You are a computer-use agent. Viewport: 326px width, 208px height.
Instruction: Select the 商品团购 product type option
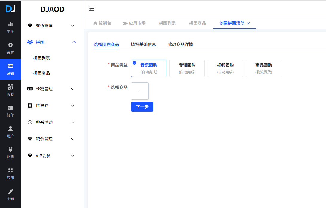pos(263,68)
